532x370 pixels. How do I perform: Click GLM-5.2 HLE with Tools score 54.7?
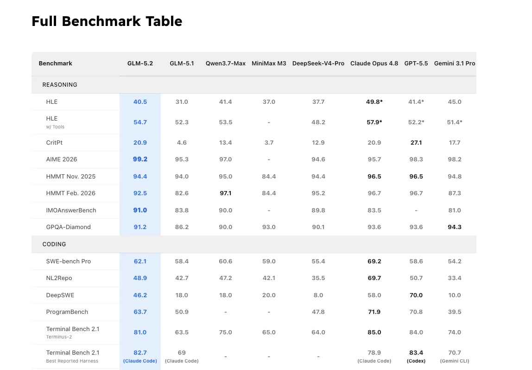pos(140,122)
